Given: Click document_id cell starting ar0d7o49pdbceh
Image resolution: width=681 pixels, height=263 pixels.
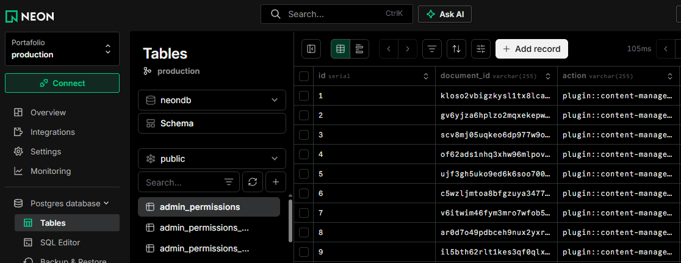Looking at the screenshot, I should [496, 232].
